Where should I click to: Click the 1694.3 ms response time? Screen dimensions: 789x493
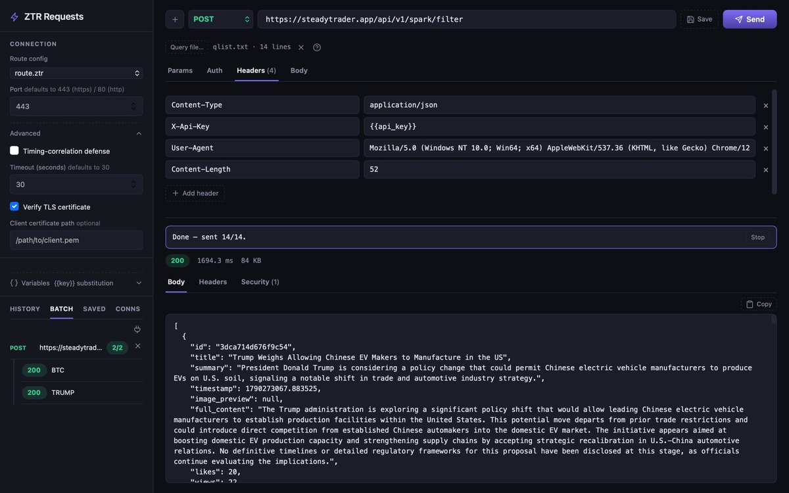pyautogui.click(x=215, y=261)
